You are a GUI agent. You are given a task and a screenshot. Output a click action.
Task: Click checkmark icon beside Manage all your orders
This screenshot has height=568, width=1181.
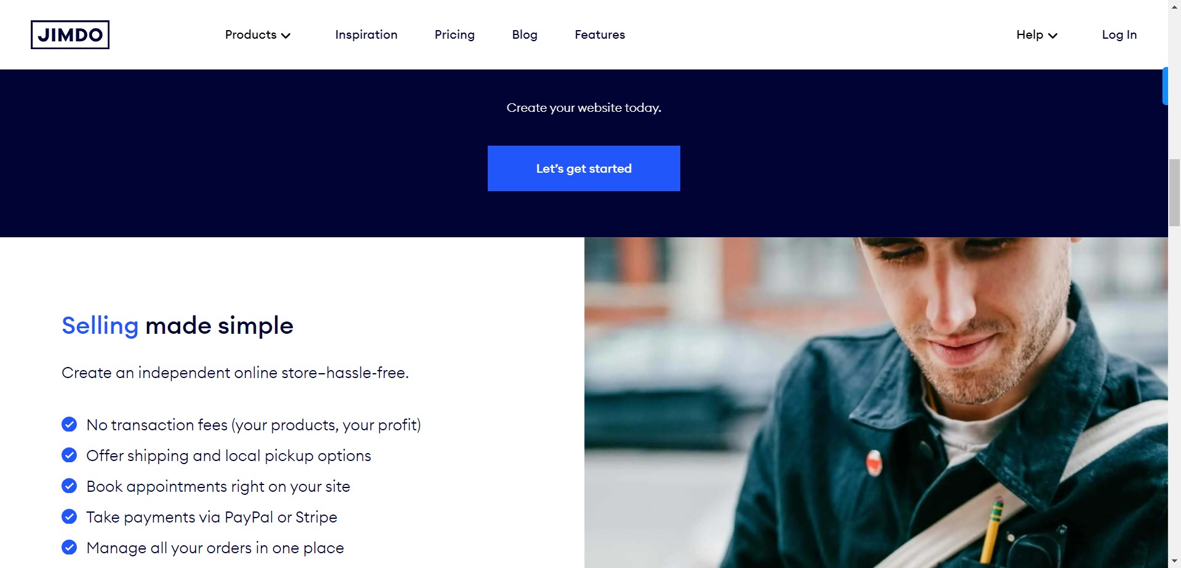(x=70, y=547)
